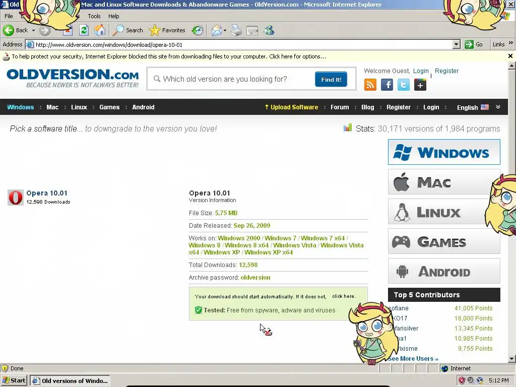516x387 pixels.
Task: Open the English language dropdown
Action: (x=473, y=107)
